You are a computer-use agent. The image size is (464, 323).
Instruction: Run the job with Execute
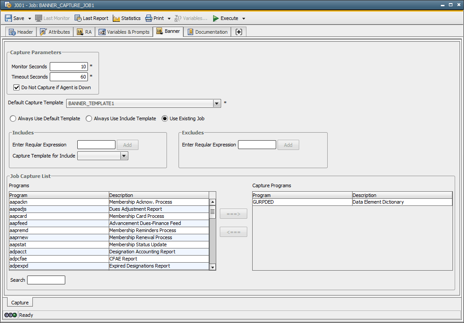pos(226,18)
